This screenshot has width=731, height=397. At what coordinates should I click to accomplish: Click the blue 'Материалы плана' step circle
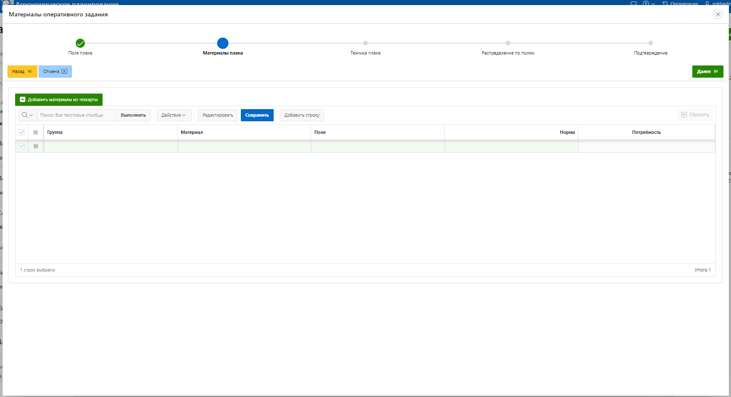coord(223,43)
